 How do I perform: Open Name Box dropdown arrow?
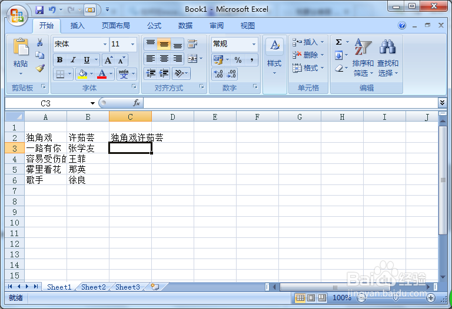click(x=92, y=103)
